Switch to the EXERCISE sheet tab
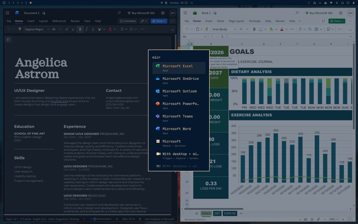This screenshot has height=224, width=358. [230, 214]
